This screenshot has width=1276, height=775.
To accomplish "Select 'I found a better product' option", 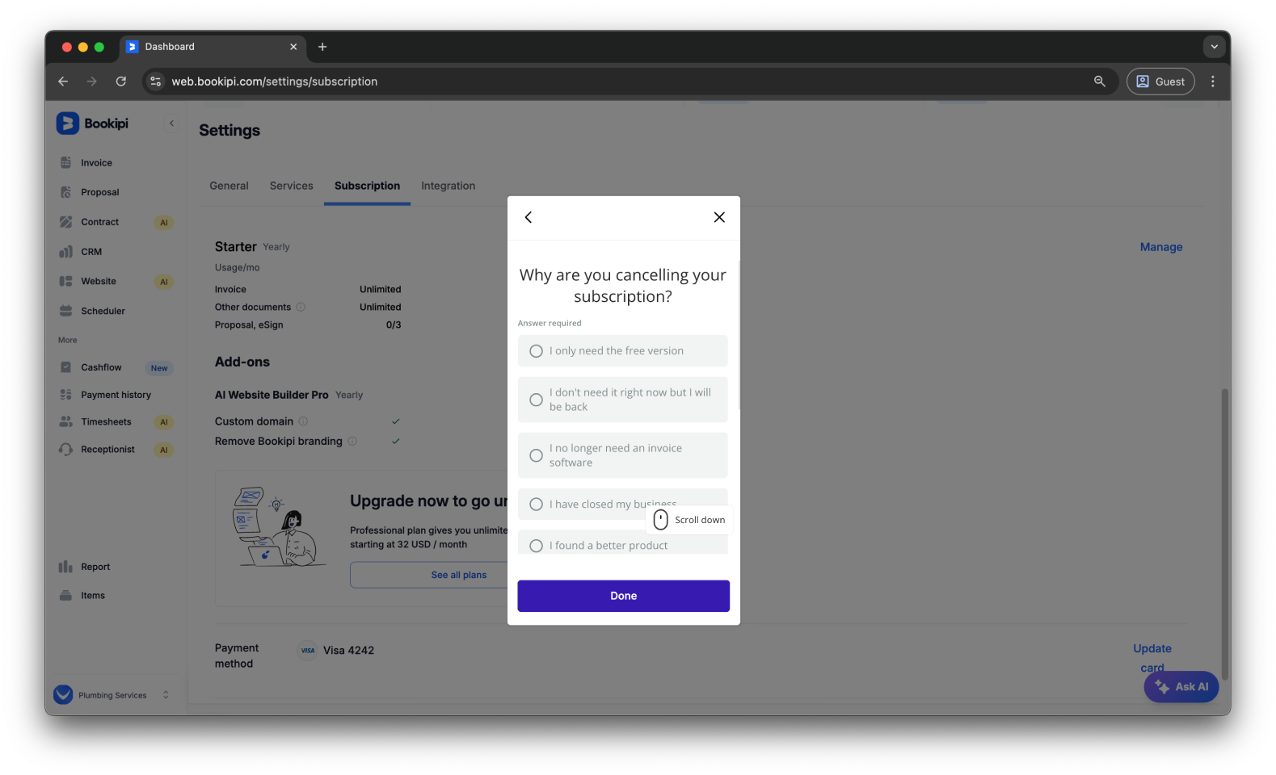I will click(622, 544).
